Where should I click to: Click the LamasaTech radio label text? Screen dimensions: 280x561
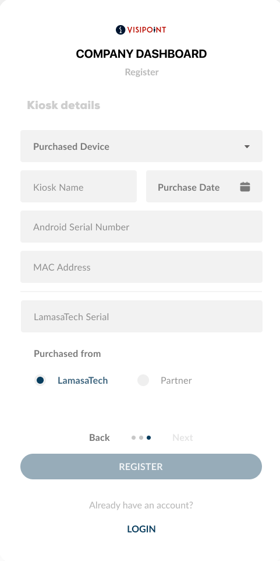point(83,380)
